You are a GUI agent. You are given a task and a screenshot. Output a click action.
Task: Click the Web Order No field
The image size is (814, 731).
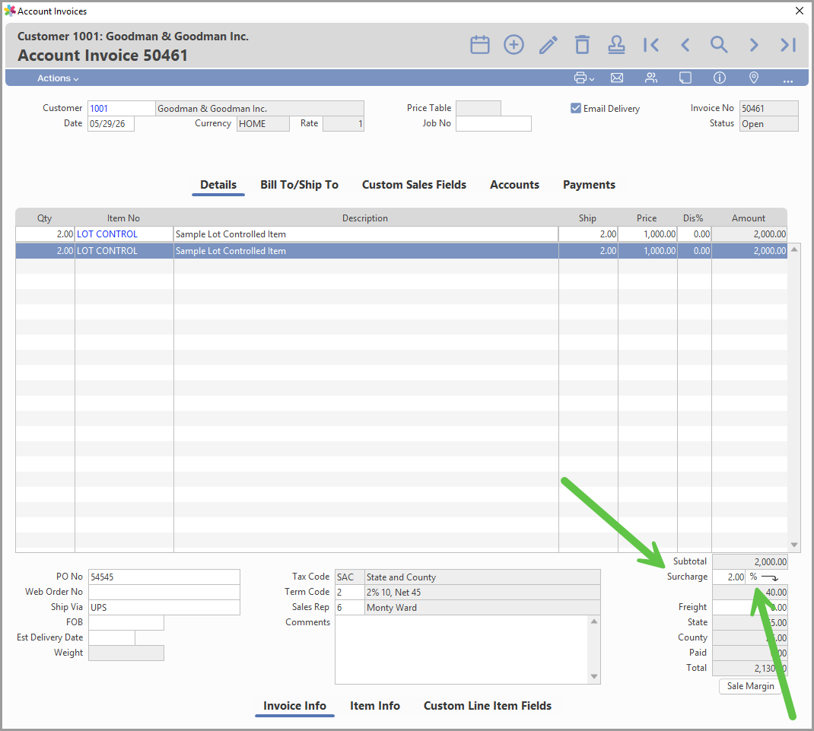pos(164,592)
